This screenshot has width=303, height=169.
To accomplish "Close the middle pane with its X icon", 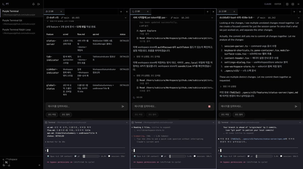I will 213,12.
